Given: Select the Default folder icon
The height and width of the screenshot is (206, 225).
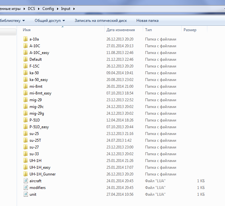Looking at the screenshot, I should pyautogui.click(x=26, y=59).
